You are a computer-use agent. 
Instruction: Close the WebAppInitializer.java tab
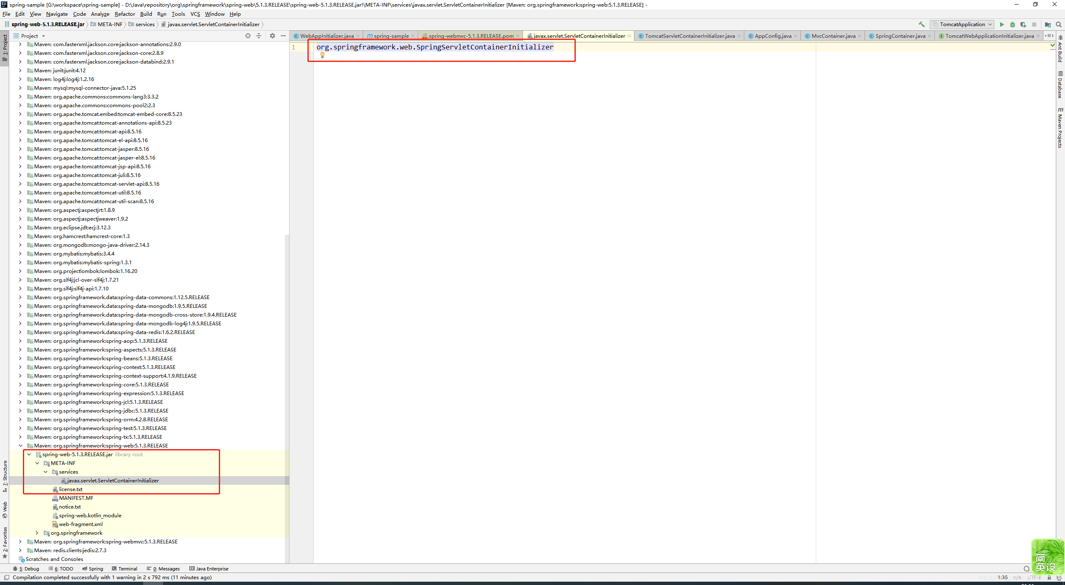coord(358,36)
